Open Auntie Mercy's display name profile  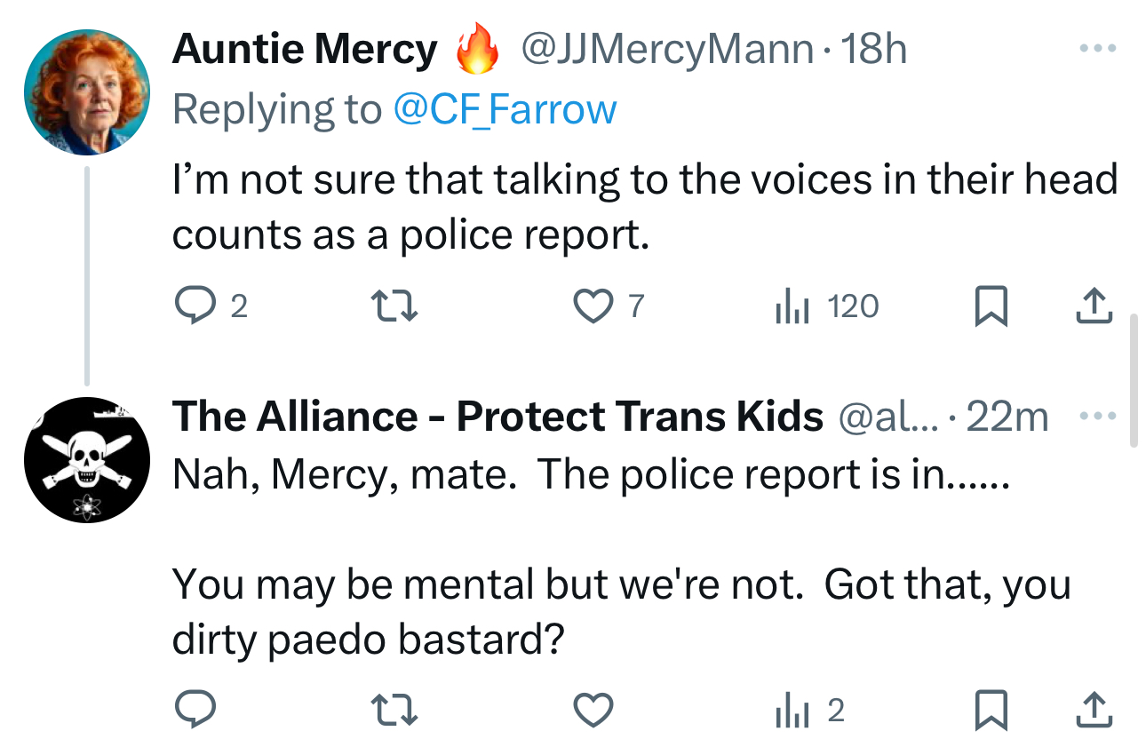pyautogui.click(x=305, y=49)
